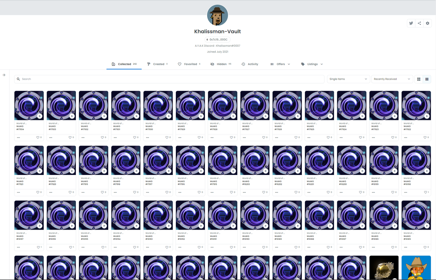Open the Single Items dropdown
Image resolution: width=436 pixels, height=280 pixels.
tap(348, 79)
